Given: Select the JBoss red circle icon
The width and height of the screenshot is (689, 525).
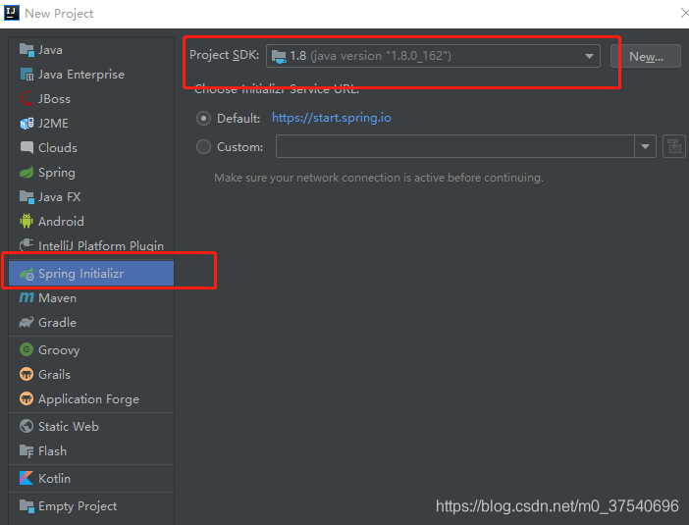Looking at the screenshot, I should click(x=26, y=98).
